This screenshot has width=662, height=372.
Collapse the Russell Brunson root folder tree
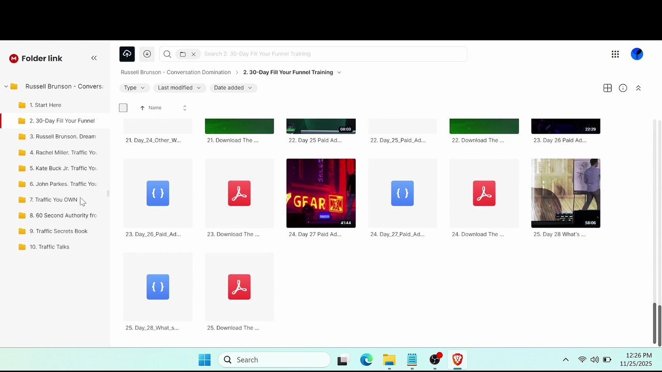[6, 86]
